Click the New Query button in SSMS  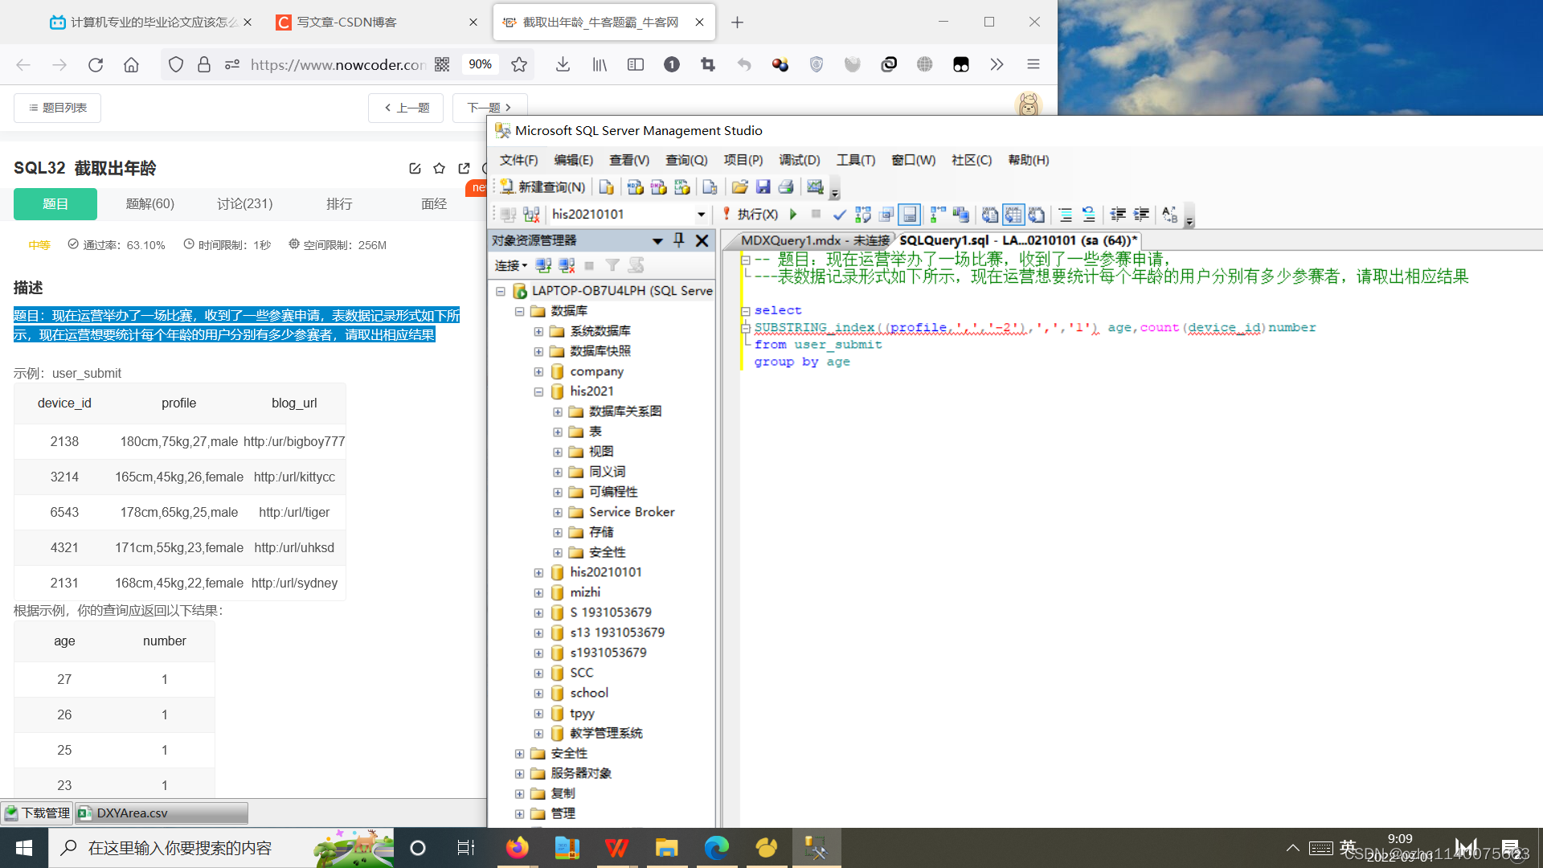pyautogui.click(x=542, y=187)
